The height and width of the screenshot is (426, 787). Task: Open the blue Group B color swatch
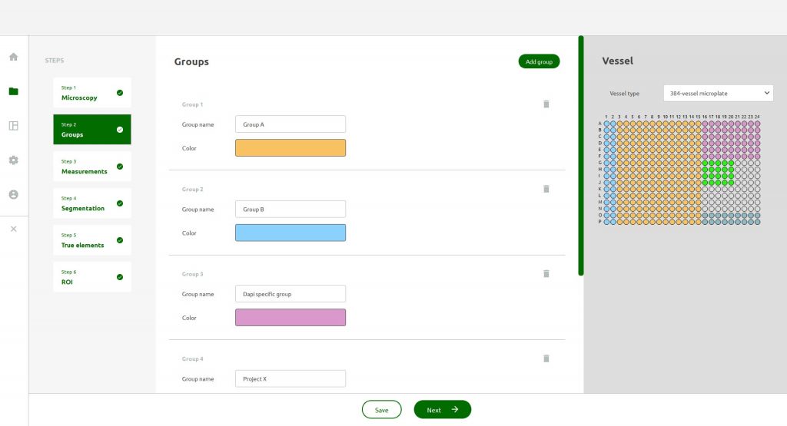[x=290, y=233]
